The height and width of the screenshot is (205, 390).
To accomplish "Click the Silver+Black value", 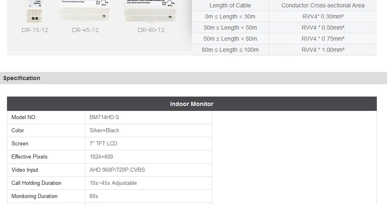I will (x=104, y=130).
